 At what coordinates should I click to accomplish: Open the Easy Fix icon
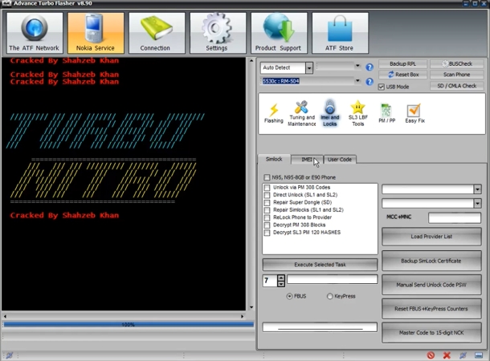(414, 113)
